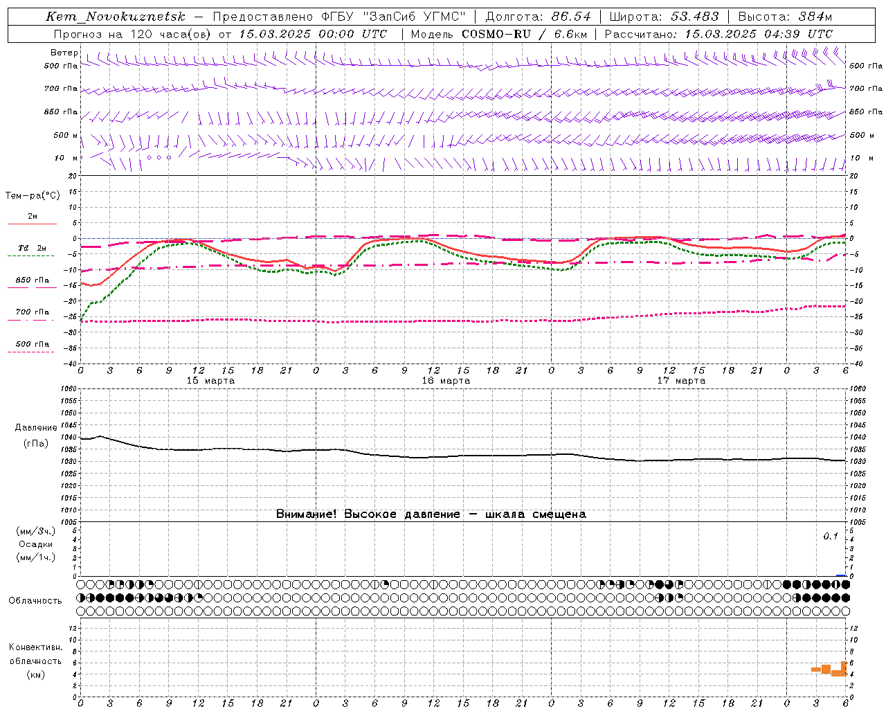Click the 'Осадки' precipitation label
This screenshot has width=886, height=709.
click(x=36, y=544)
